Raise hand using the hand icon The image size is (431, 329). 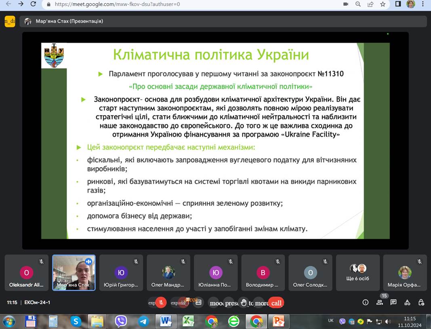(244, 302)
